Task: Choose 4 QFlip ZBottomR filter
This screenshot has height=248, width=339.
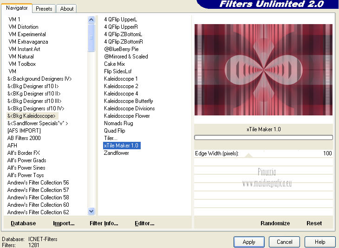Action: click(x=124, y=42)
